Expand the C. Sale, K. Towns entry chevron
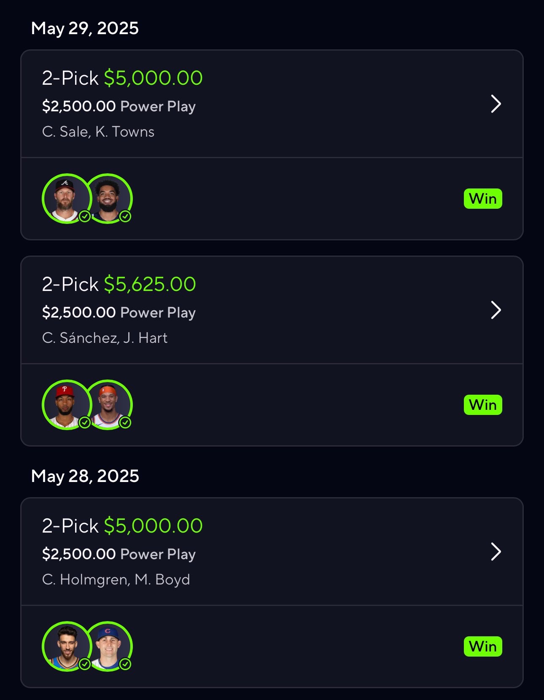Screen dimensions: 544x700 tap(496, 104)
